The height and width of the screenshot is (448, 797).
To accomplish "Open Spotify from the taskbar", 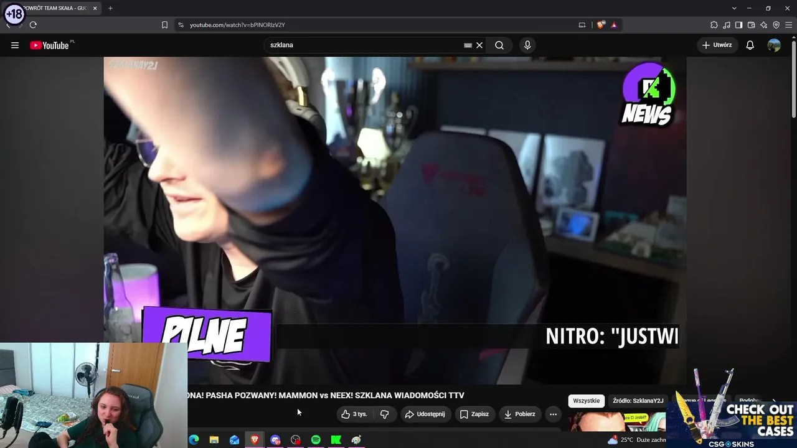I will tap(316, 440).
